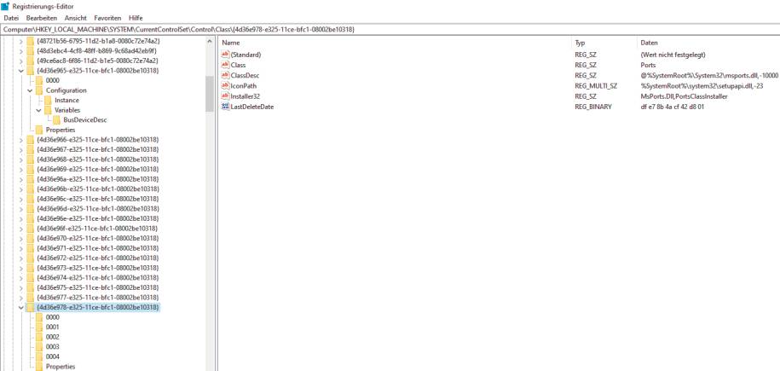Click the folder icon of key {4d36e96e-e325-11ce-bfc1-08002be10318}

point(31,218)
